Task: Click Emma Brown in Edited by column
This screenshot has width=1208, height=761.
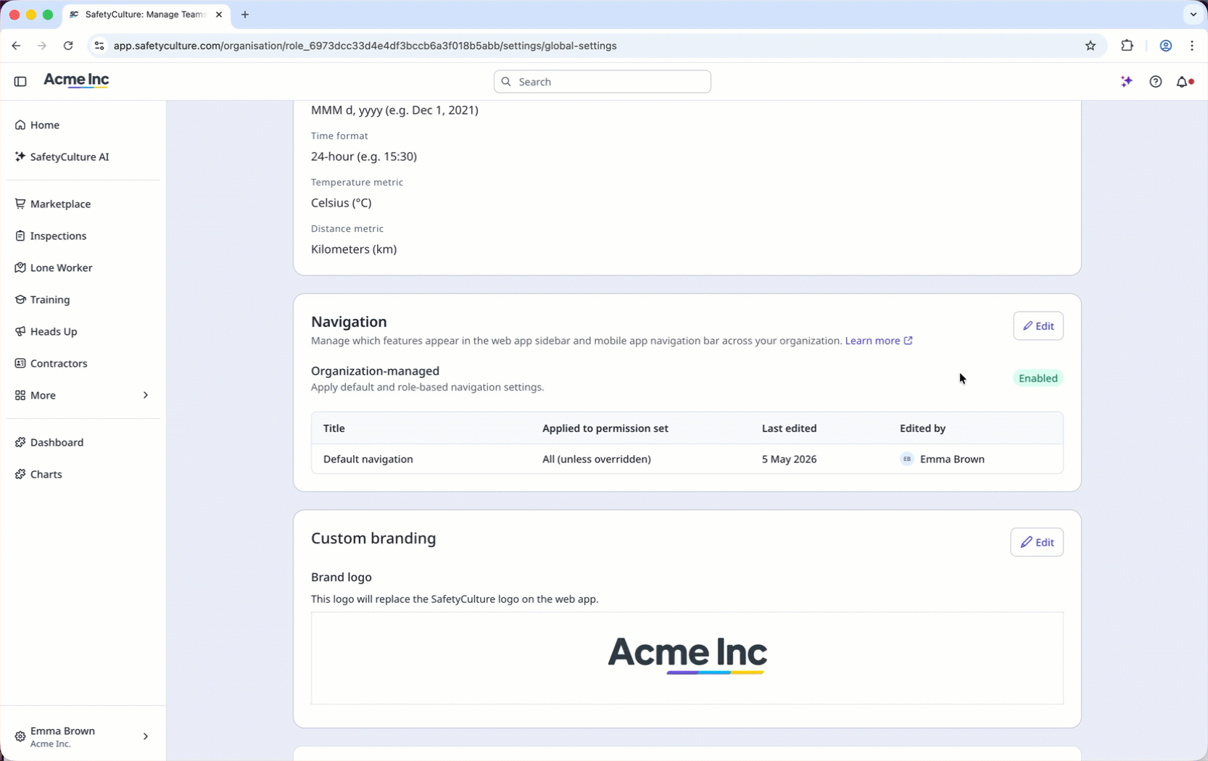Action: 952,459
